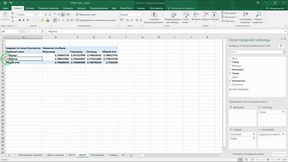This screenshot has height=162, width=288.
Task: Toggle the Магазин field checkbox
Action: pyautogui.click(x=230, y=66)
